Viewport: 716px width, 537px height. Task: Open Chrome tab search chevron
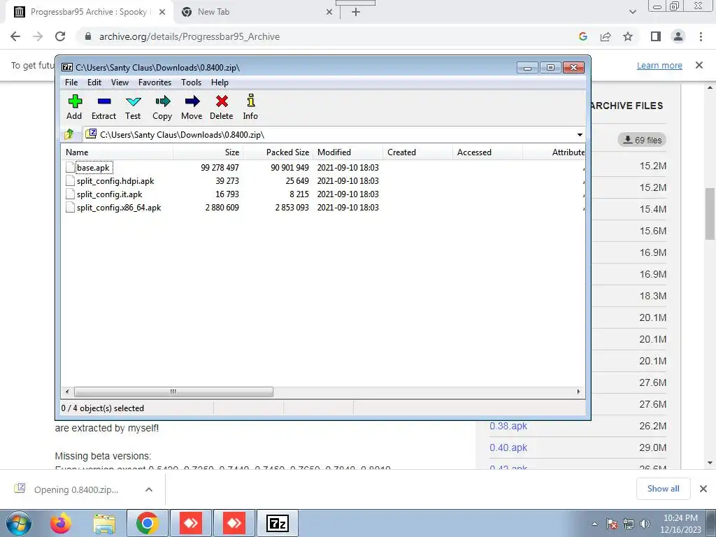click(632, 12)
